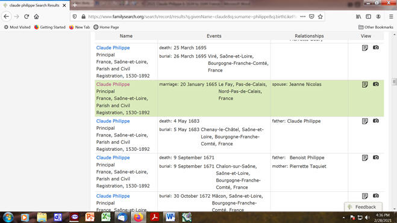Open new browser tab
This screenshot has height=223, width=397.
pos(75,5)
